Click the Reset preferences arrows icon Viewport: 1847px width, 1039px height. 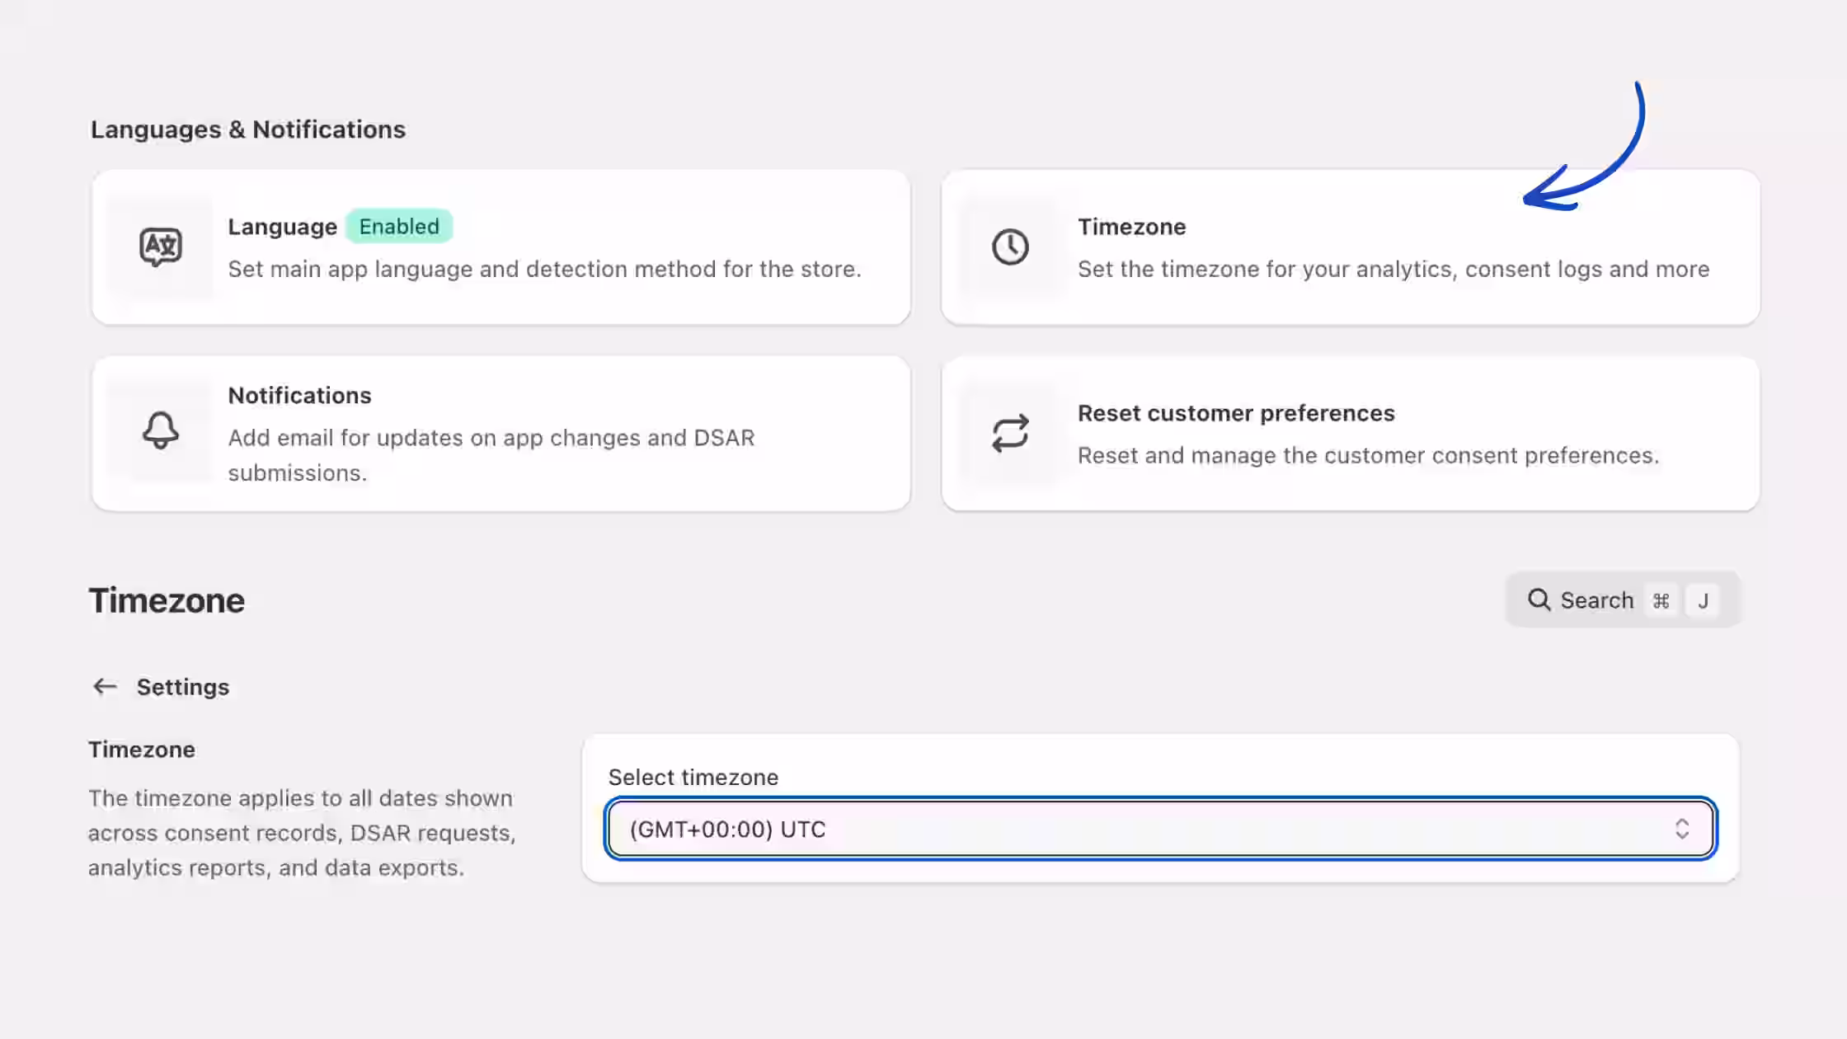pos(1010,433)
